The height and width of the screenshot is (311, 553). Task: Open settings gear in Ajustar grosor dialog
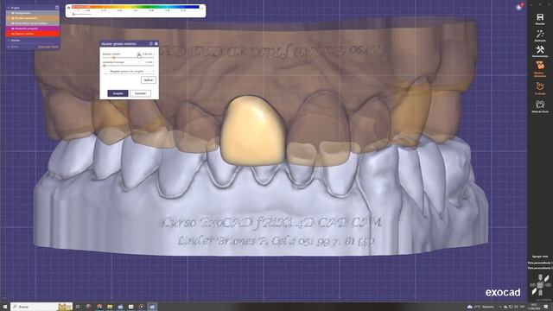coord(156,44)
